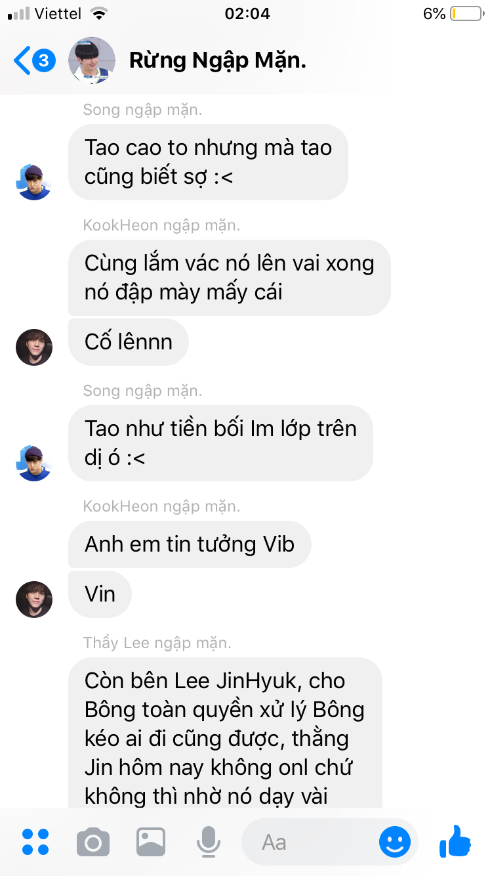Open group name Rừng Ngập Mặn. details
Viewport: 492px width, 876px height.
coord(217,61)
